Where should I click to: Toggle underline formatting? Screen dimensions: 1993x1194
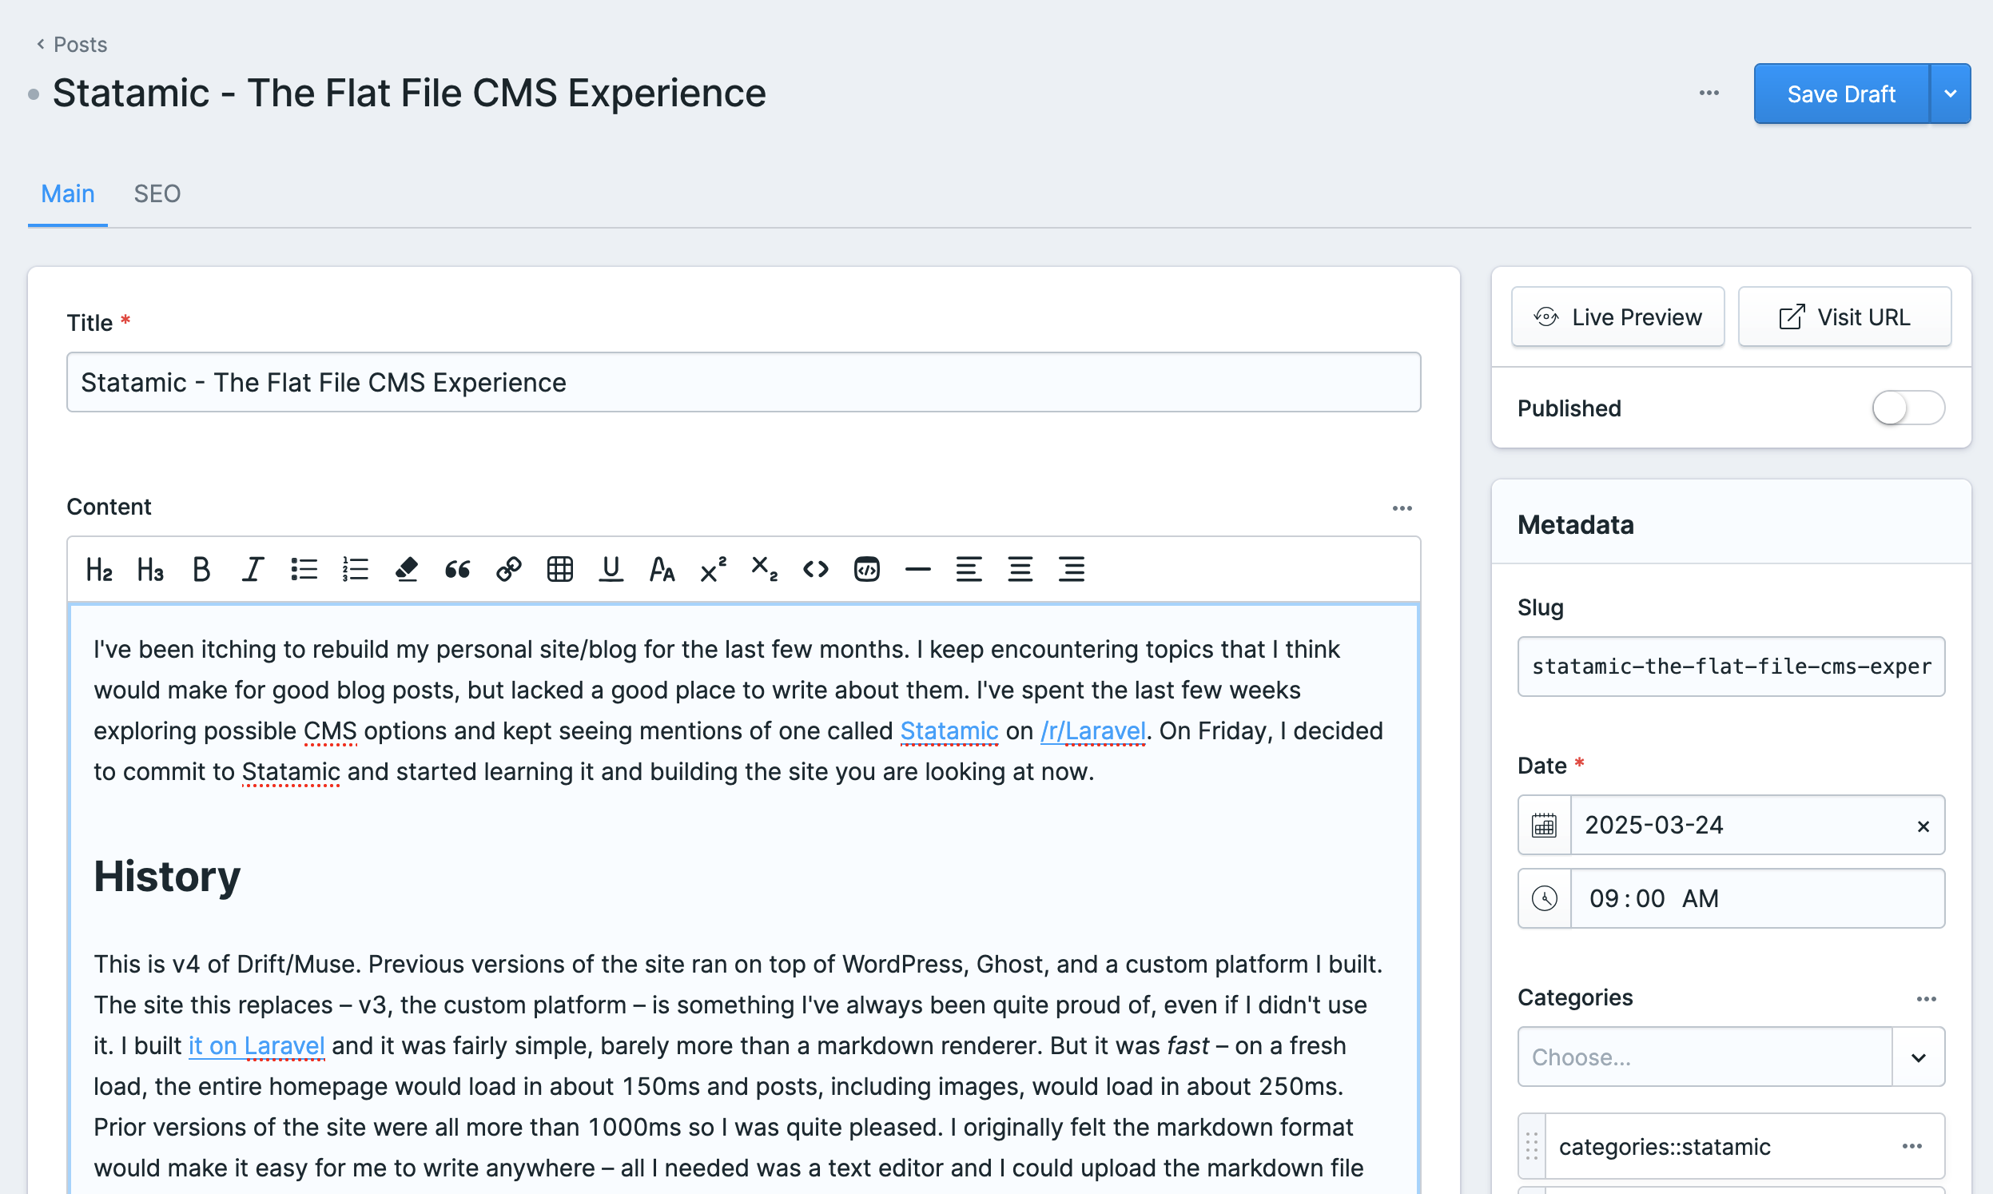point(611,570)
